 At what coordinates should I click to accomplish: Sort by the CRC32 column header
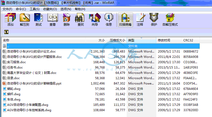(191, 40)
